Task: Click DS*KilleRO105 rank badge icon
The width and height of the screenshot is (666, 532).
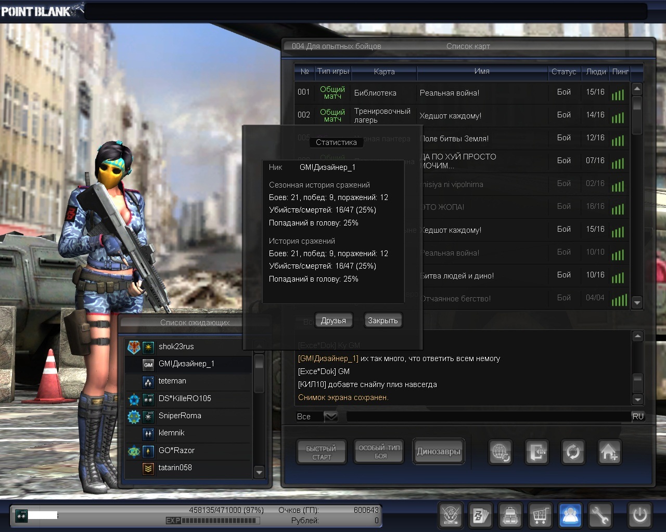Action: point(148,399)
